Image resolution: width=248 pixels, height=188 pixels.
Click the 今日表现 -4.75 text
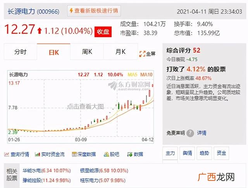pos(182,60)
